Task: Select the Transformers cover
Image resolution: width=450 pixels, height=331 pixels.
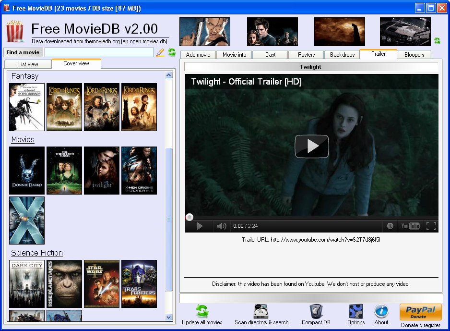Action: (139, 284)
